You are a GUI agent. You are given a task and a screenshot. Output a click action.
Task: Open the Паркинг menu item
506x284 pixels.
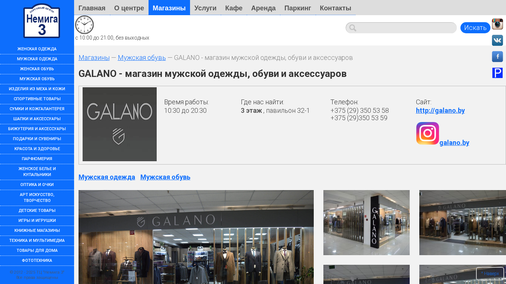coord(298,8)
